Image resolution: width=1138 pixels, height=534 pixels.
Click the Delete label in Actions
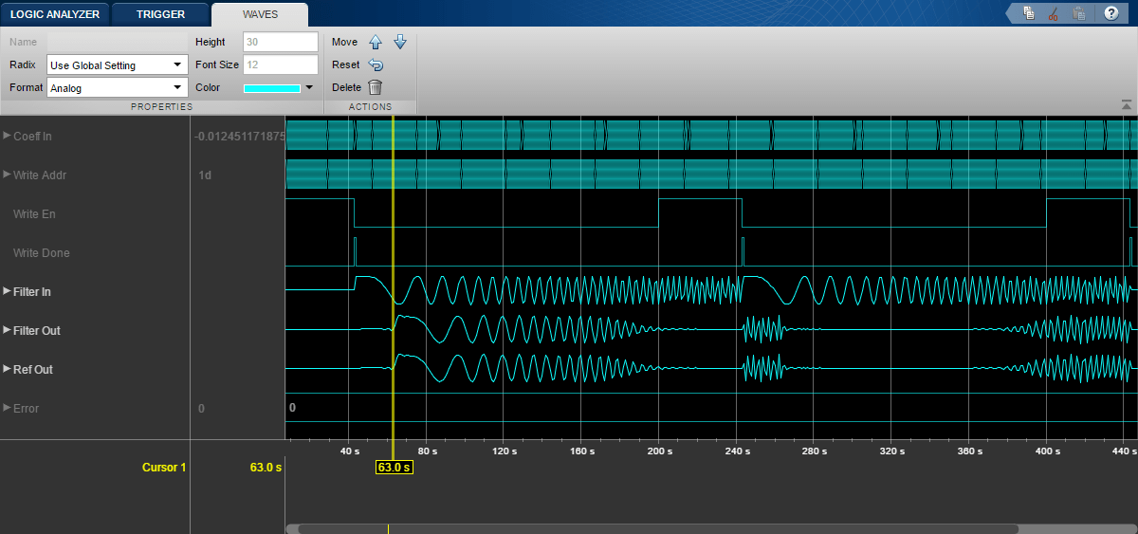click(x=346, y=87)
